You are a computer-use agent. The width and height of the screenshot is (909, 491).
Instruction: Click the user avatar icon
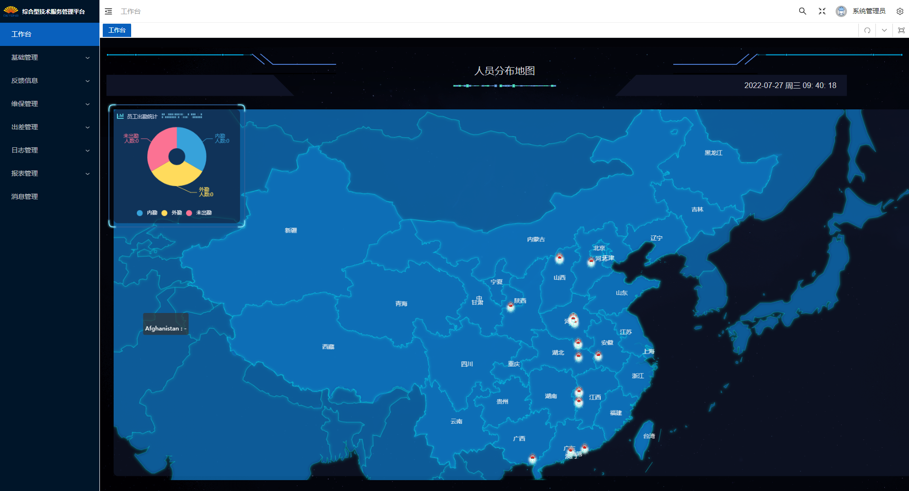point(841,11)
